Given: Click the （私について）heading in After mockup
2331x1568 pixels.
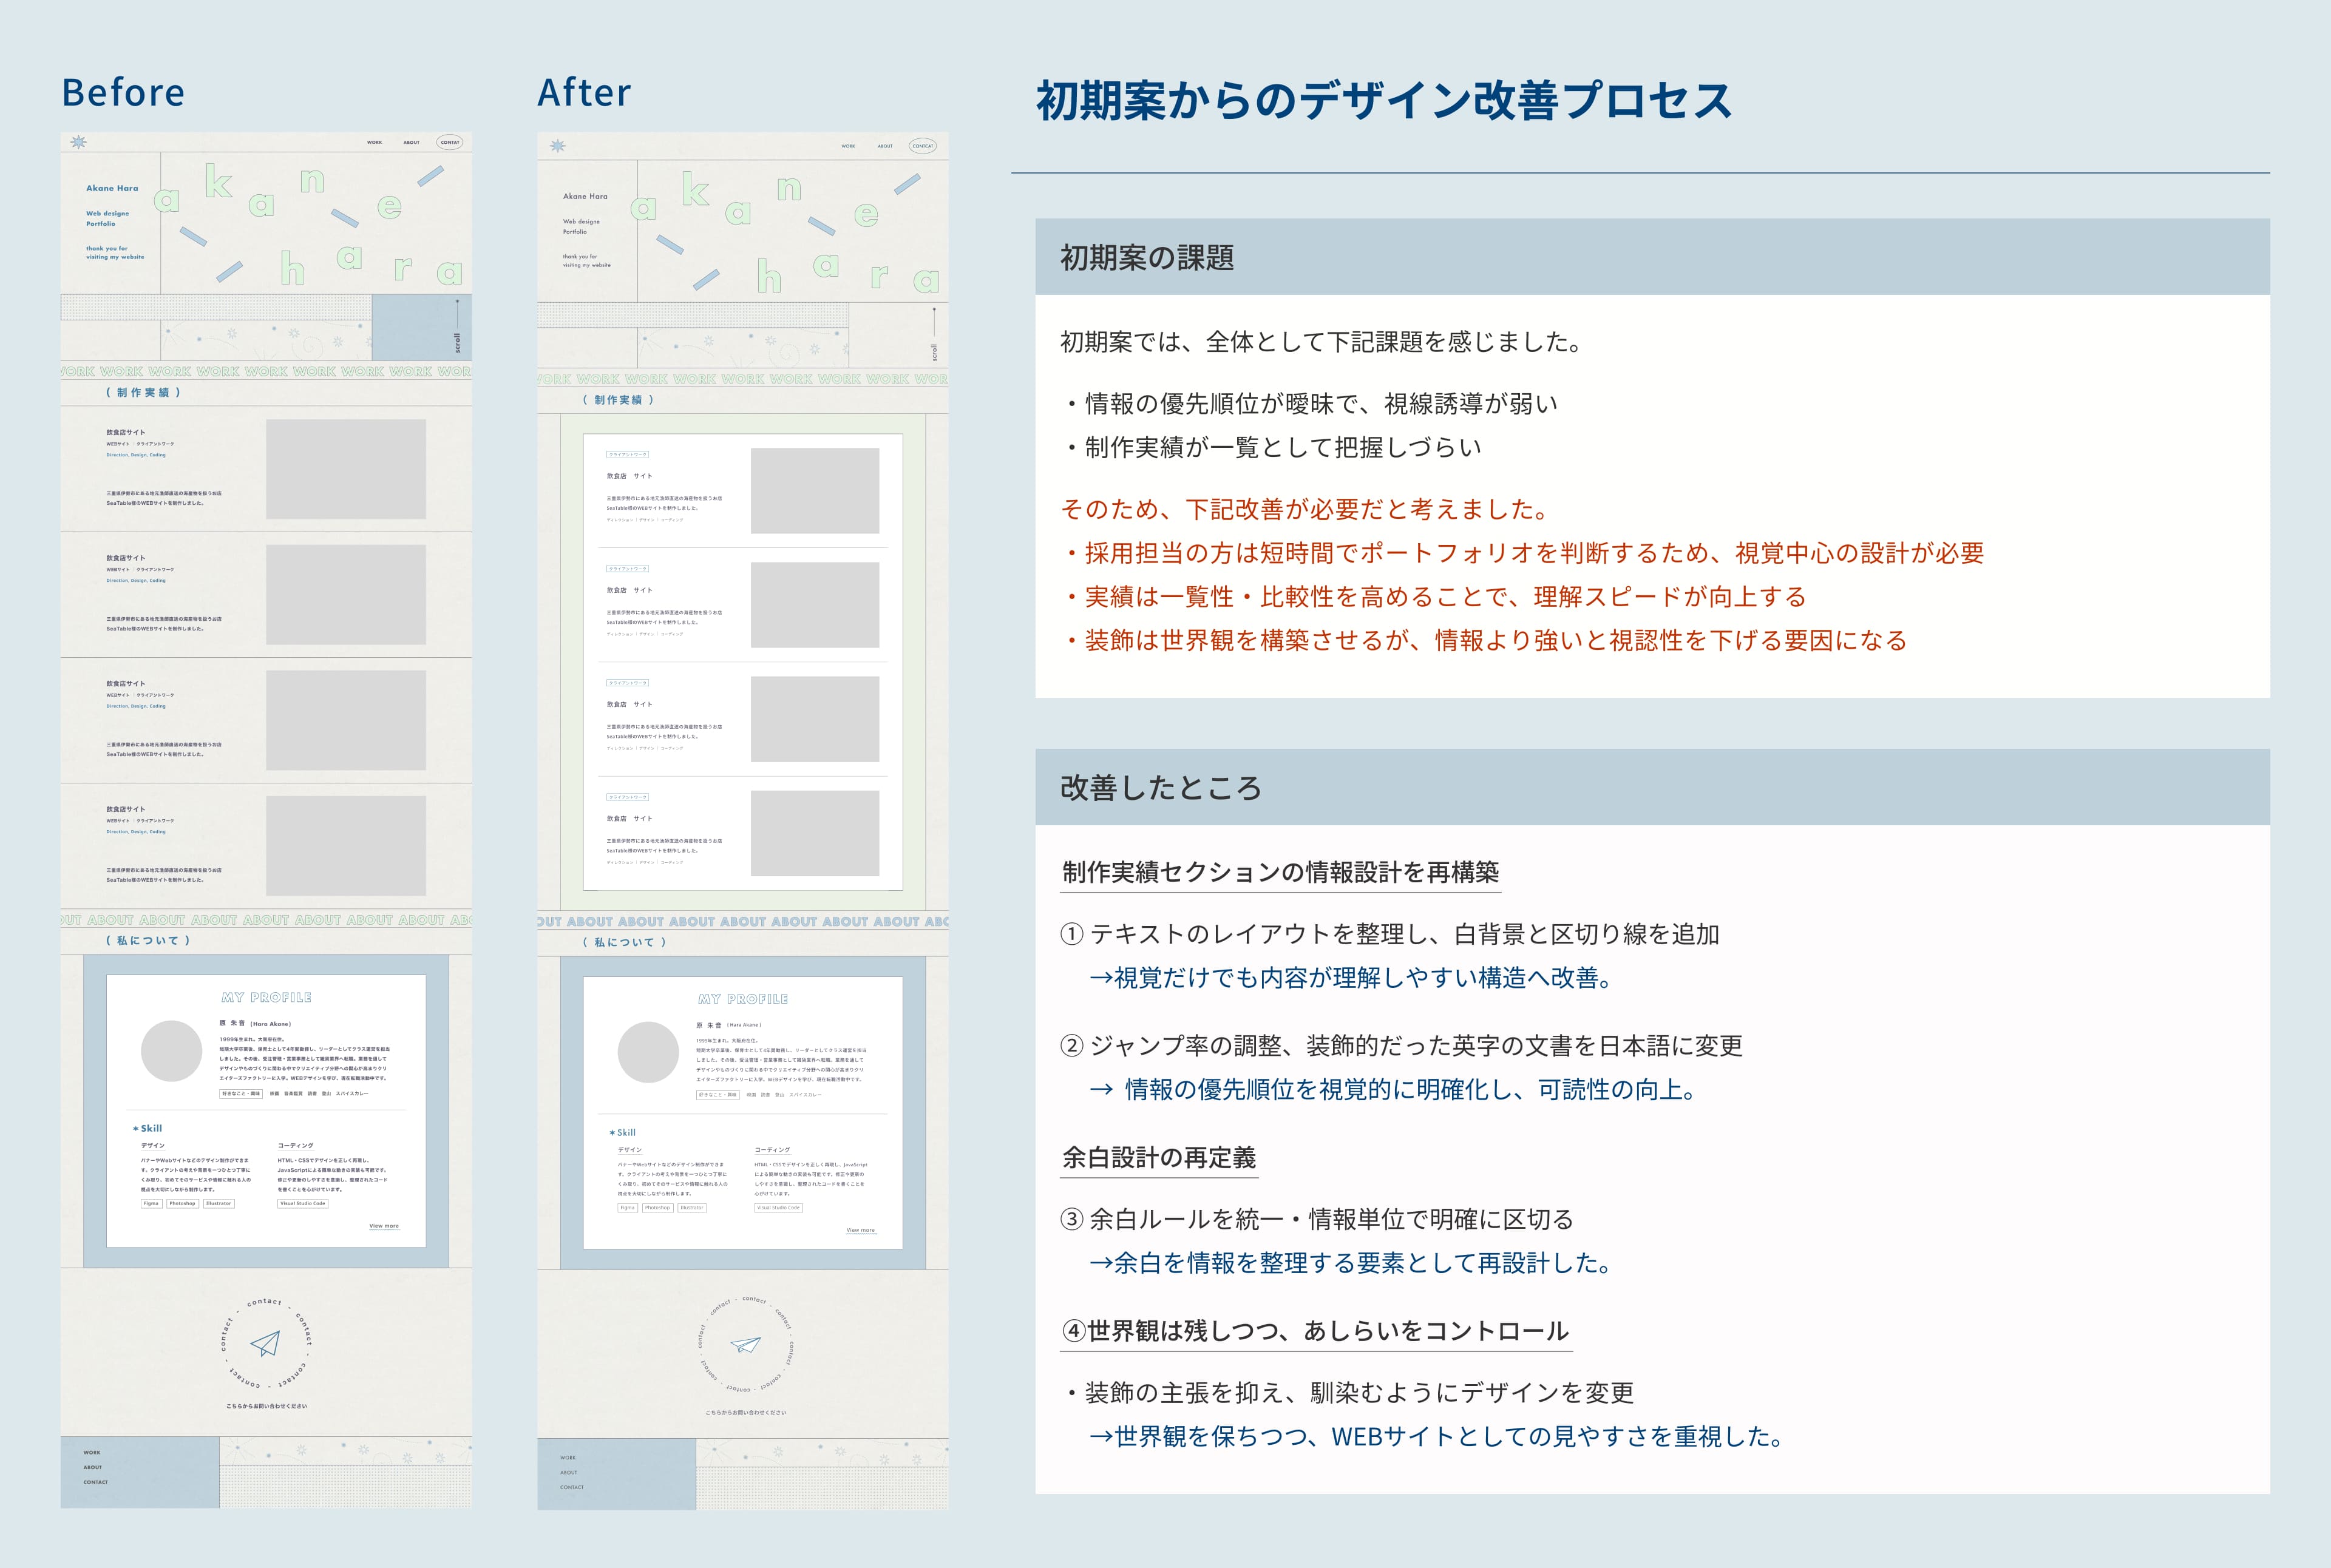Looking at the screenshot, I should pyautogui.click(x=624, y=942).
